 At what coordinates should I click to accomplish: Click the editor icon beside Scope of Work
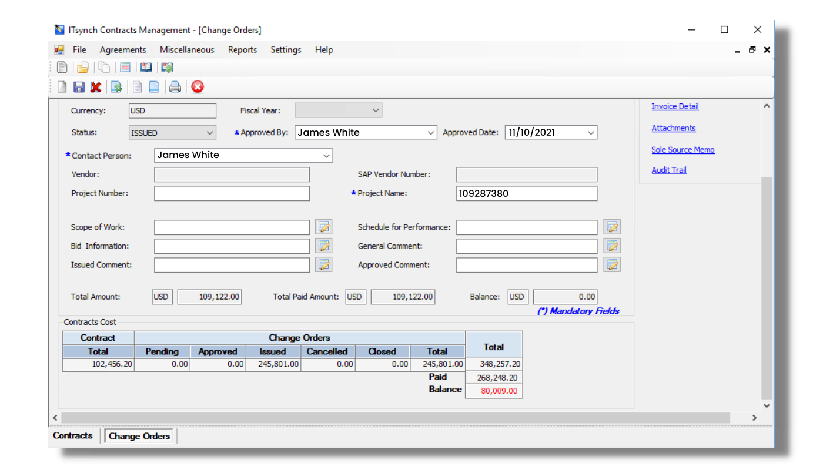[x=323, y=227]
